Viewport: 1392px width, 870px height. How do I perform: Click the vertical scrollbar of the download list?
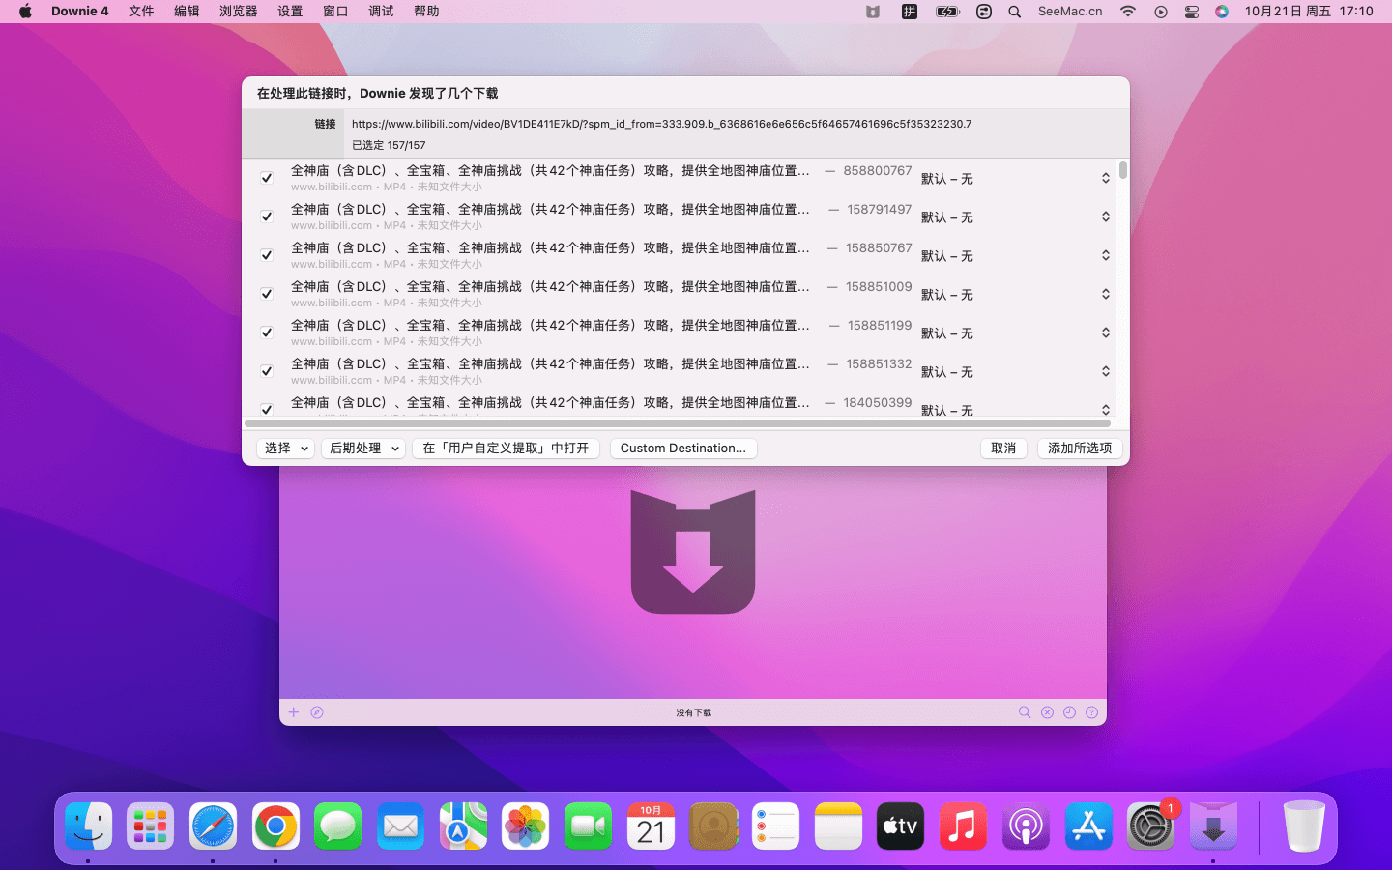pos(1123,170)
